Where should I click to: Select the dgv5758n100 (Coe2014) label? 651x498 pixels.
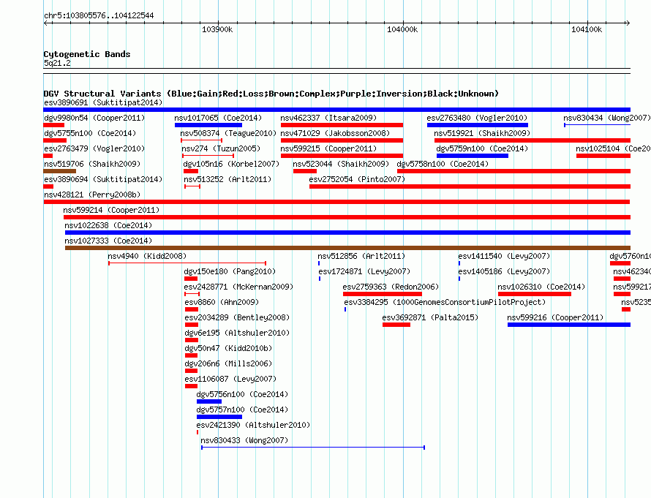443,164
